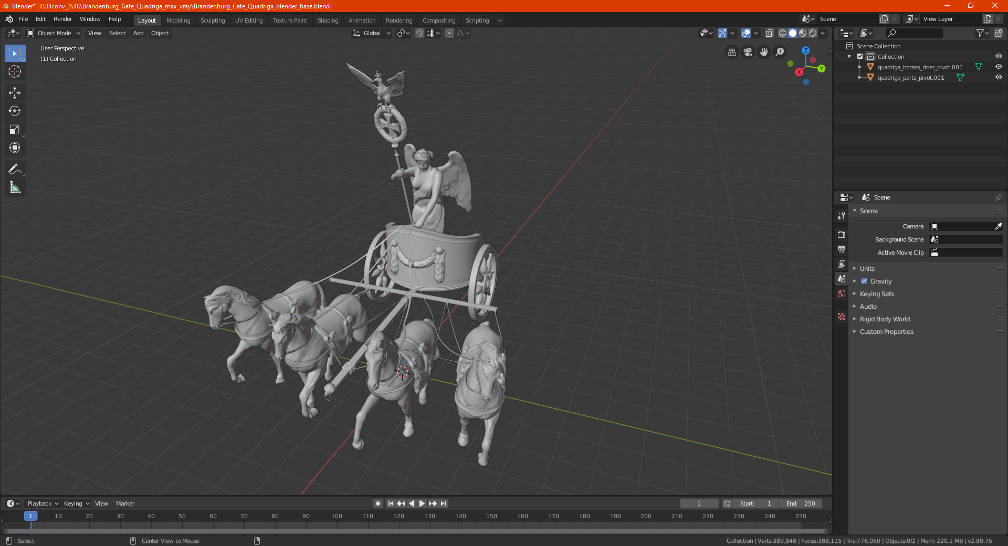Viewport: 1008px width, 546px height.
Task: Uncheck the Collection exclude checkbox
Action: click(860, 57)
